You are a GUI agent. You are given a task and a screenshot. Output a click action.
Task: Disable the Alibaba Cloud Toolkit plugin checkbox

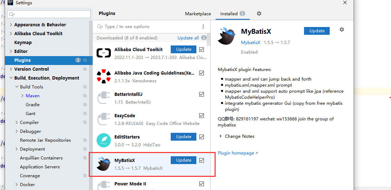point(201,49)
